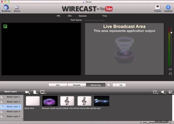Toggle Master Layer 5 checkbox
Image resolution: width=174 pixels, height=124 pixels.
[x=2, y=116]
